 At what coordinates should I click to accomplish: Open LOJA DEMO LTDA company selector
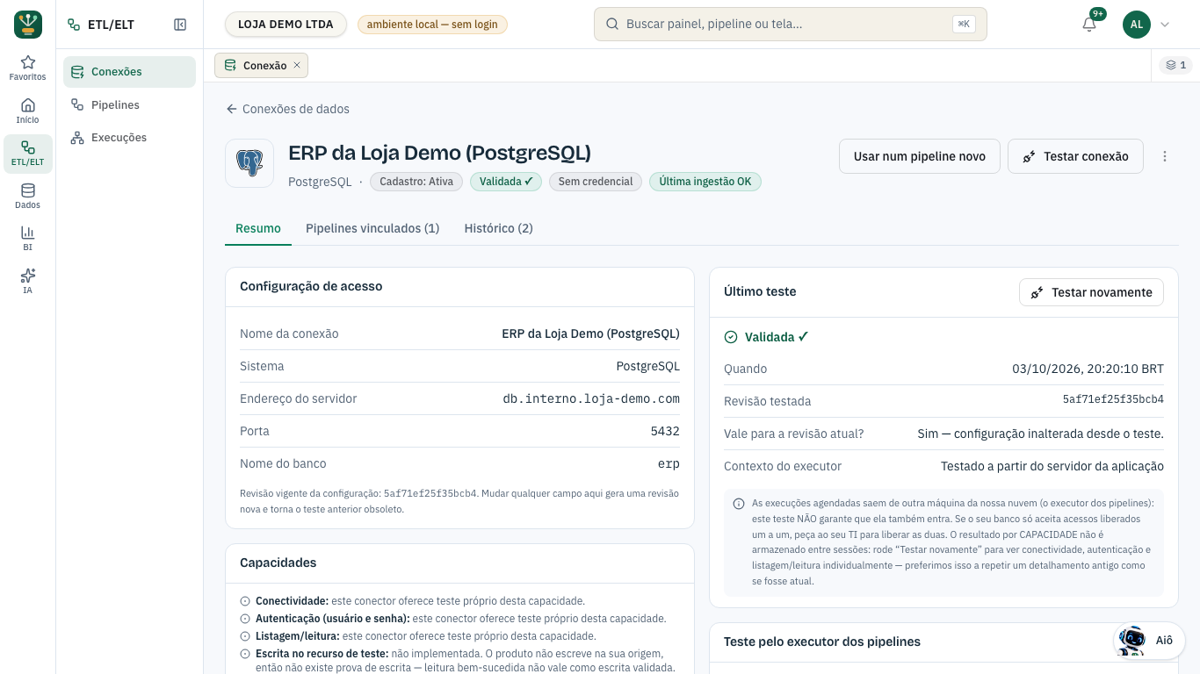(286, 25)
